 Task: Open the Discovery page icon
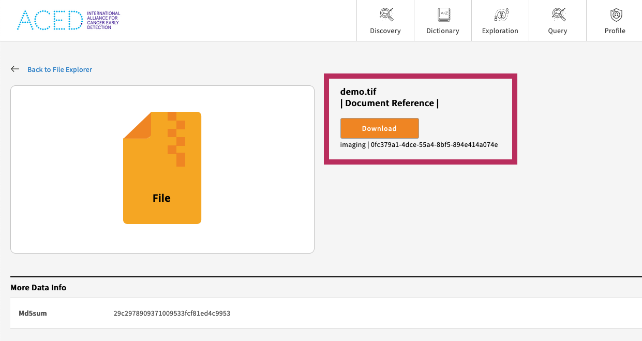[385, 14]
